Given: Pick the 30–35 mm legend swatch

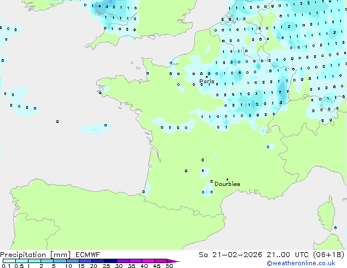Looking at the screenshot, I should (x=123, y=261).
